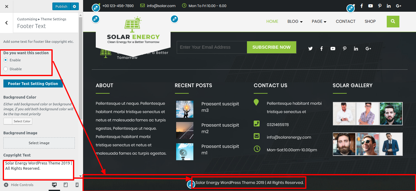Click the footer copyright text in the preview
The image size is (416, 191).
point(249,183)
